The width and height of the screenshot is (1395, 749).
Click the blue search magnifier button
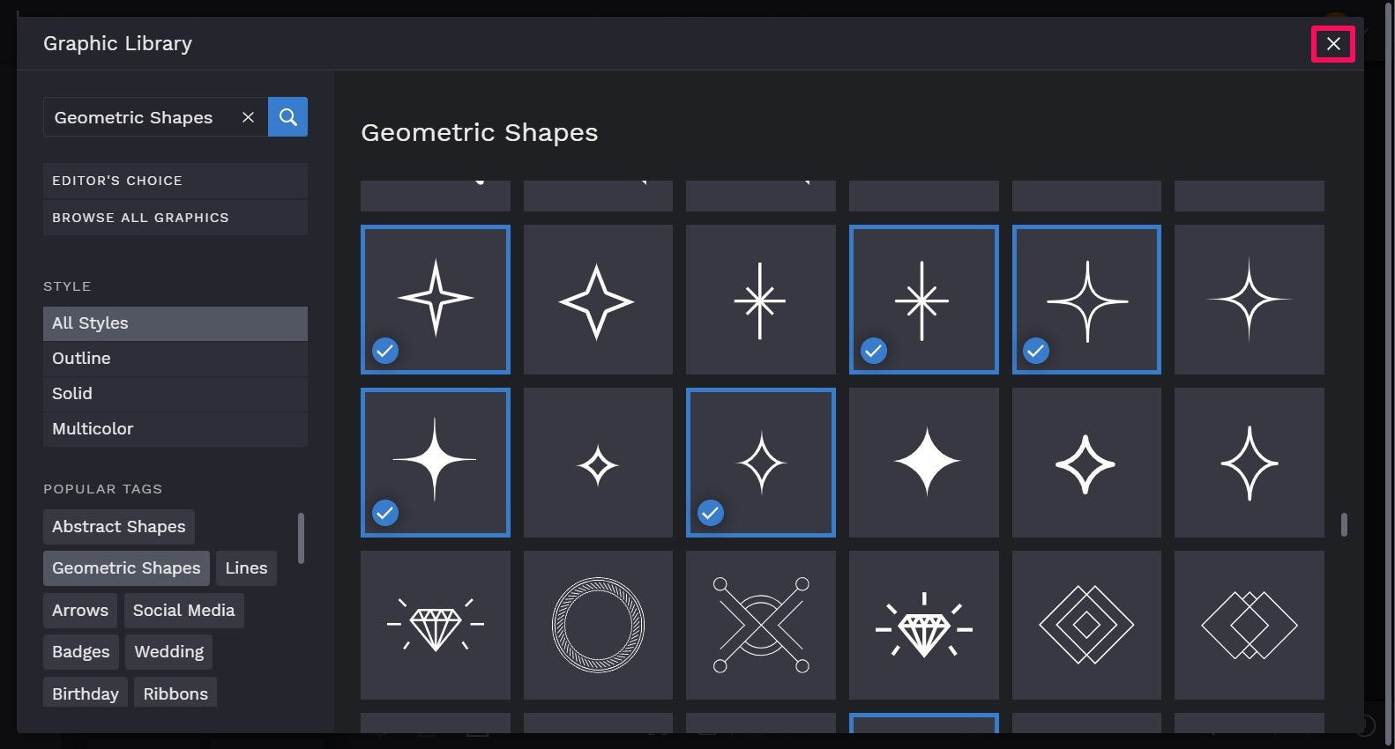pos(287,117)
